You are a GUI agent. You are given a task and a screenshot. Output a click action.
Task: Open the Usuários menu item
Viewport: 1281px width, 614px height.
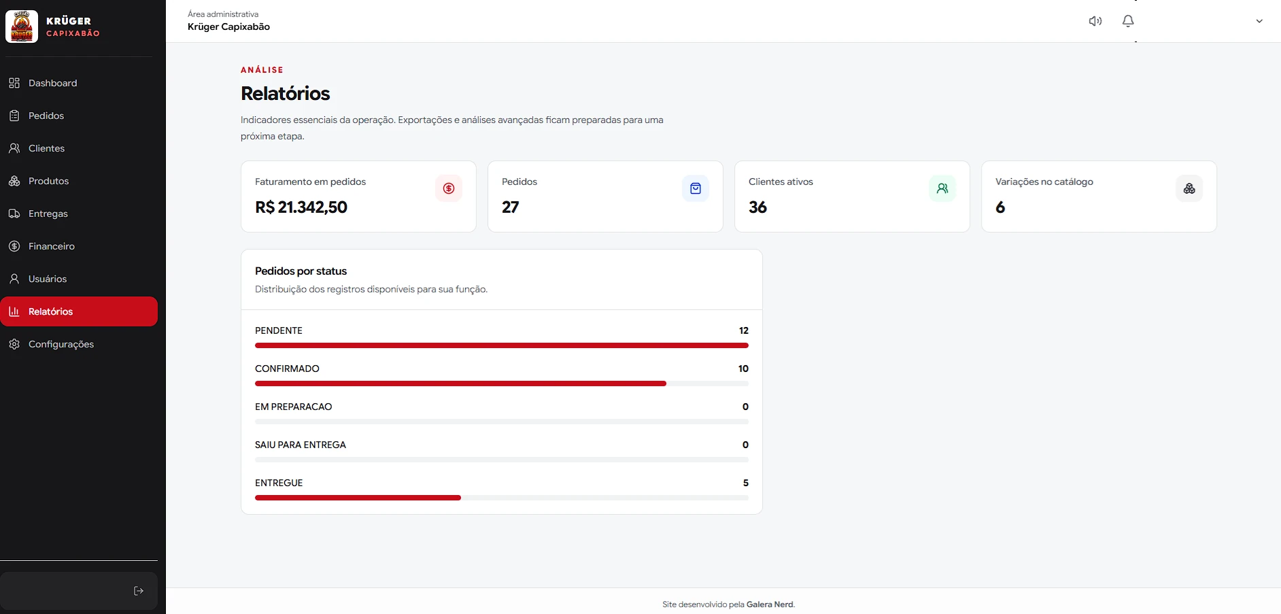(79, 279)
